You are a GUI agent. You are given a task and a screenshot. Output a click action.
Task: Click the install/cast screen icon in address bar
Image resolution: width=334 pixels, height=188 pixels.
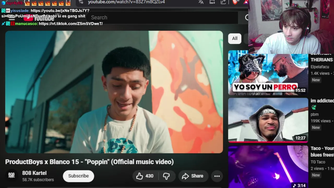point(212,2)
